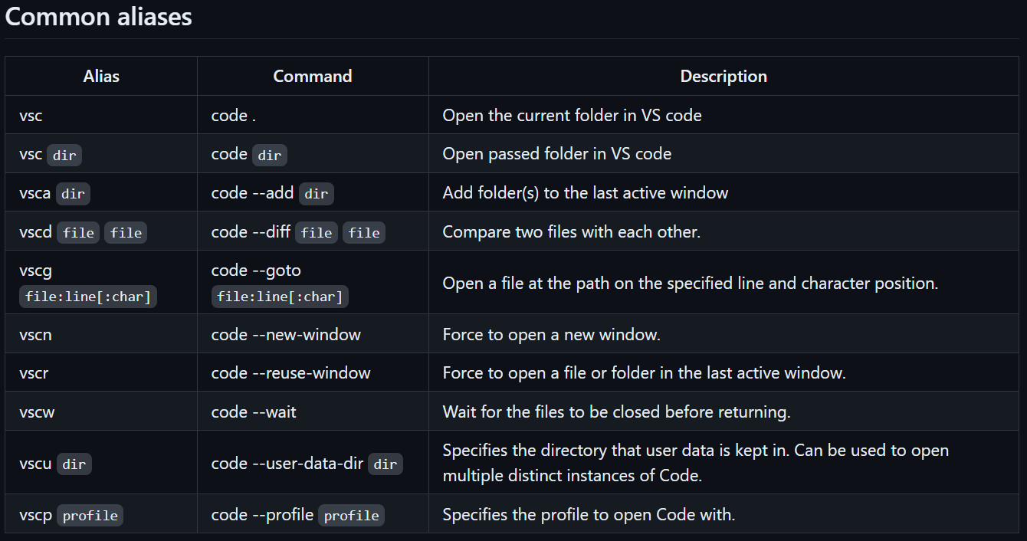Click the "code --add" command text

(252, 193)
